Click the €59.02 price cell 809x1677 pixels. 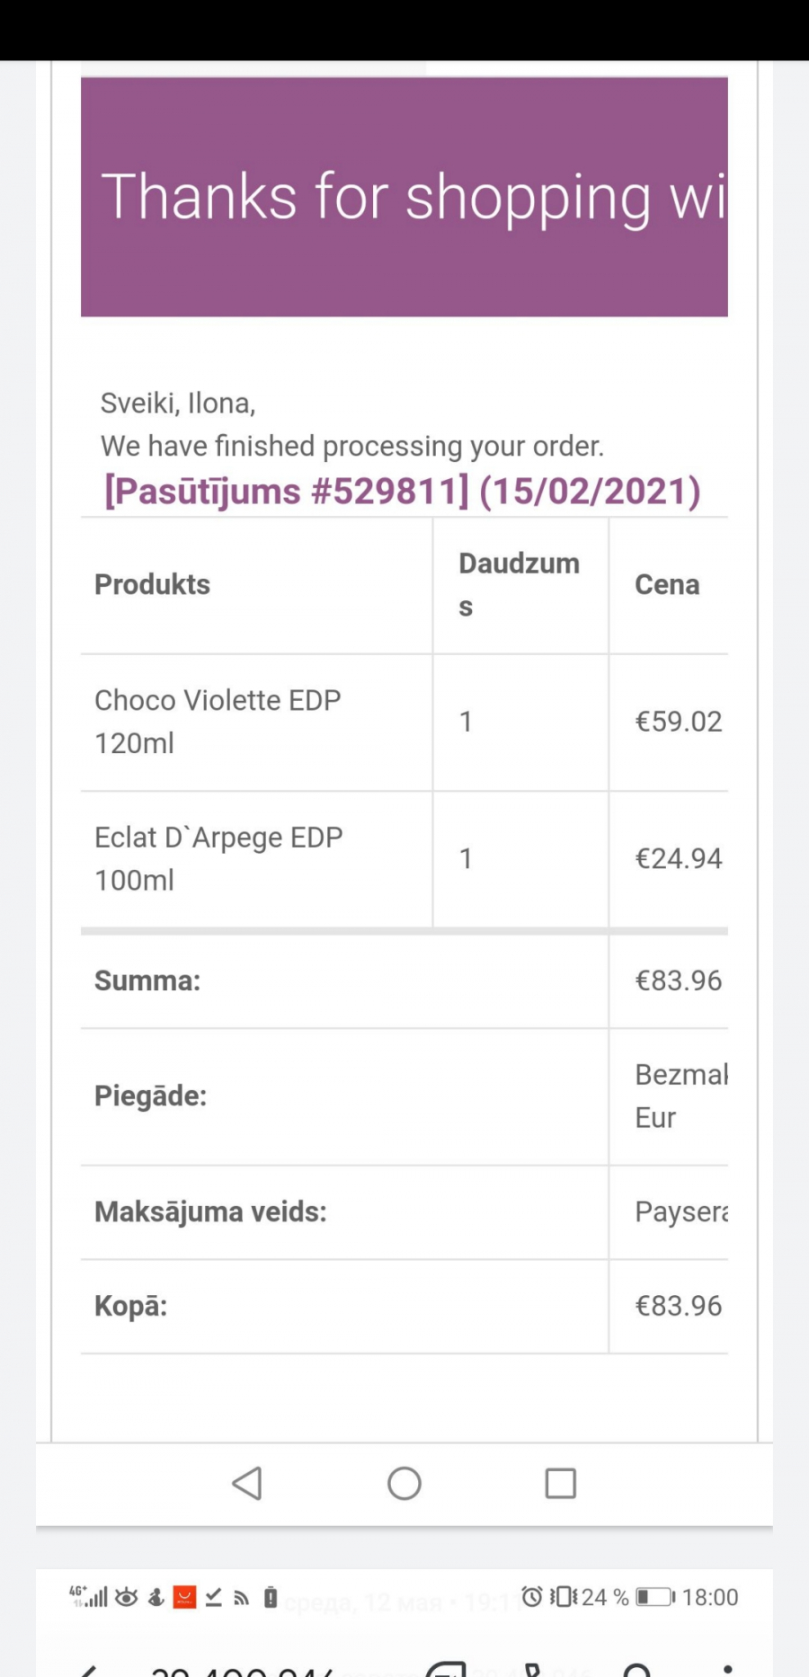coord(679,722)
